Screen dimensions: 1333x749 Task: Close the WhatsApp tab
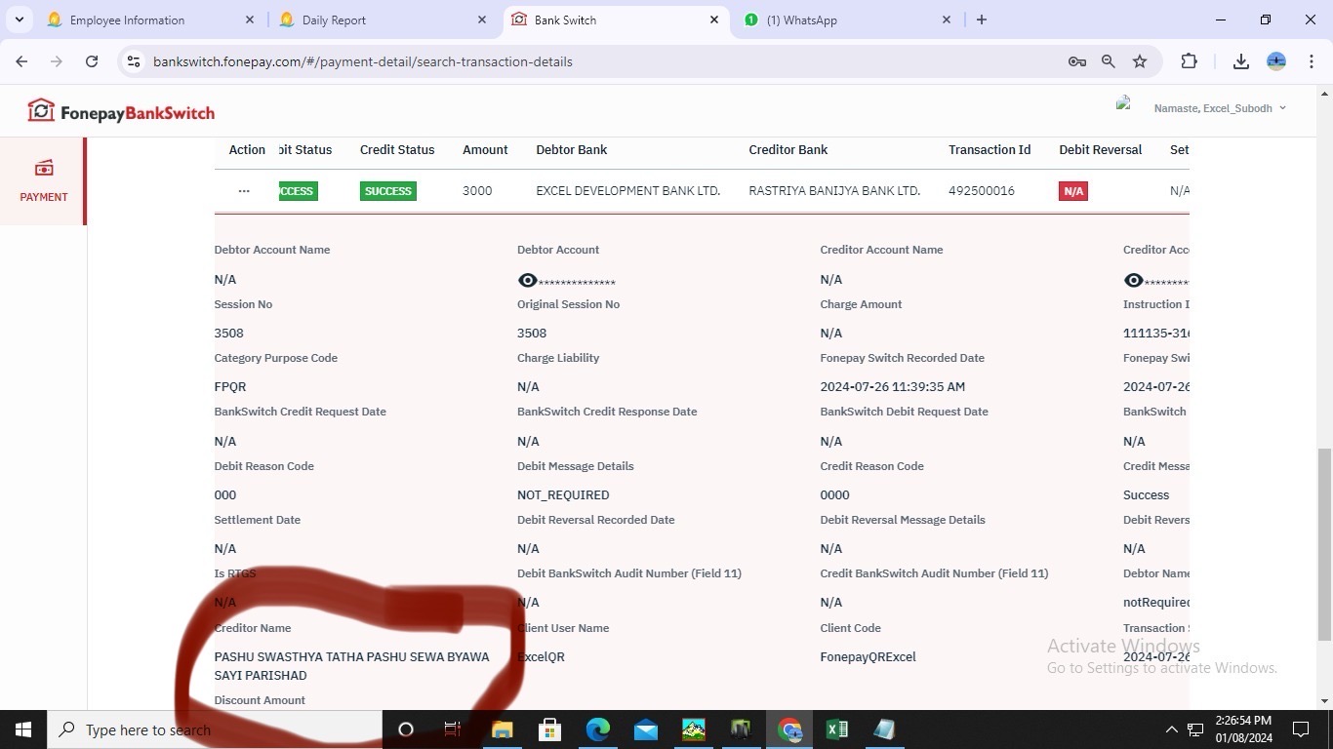[947, 20]
